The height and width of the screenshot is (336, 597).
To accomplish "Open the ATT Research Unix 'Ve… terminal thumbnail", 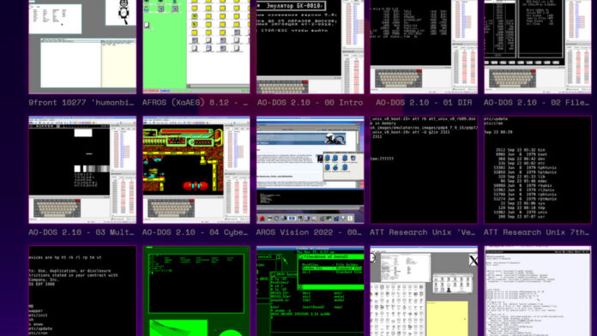I will point(424,170).
